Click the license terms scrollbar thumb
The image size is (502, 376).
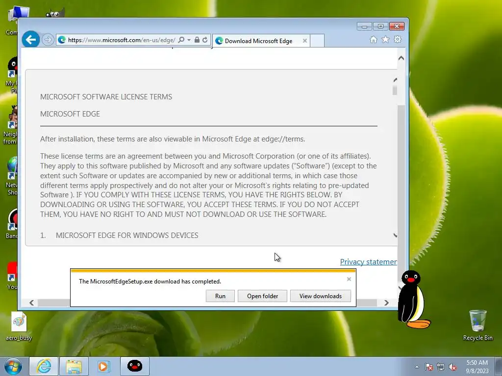pos(395,90)
